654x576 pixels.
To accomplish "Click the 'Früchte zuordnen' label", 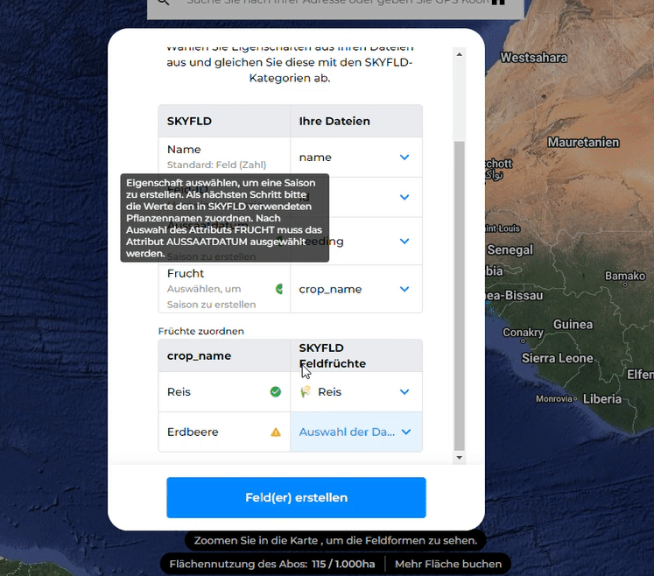I will click(201, 331).
